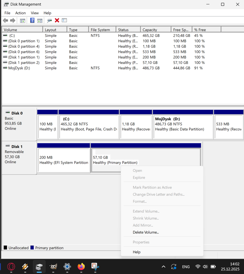Open the View menu
The width and height of the screenshot is (244, 274).
click(x=35, y=13)
